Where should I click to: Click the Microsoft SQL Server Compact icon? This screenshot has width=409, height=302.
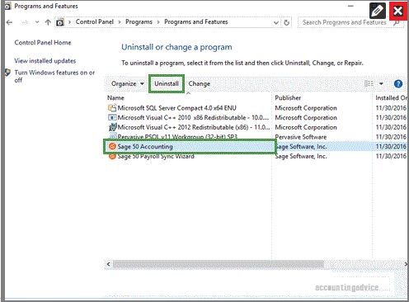click(x=112, y=108)
